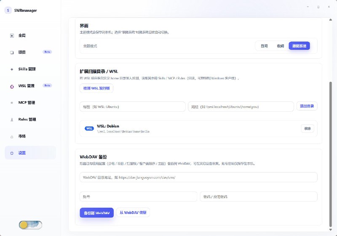
Task: Click the vertical scrollbar thumb
Action: click(x=331, y=154)
